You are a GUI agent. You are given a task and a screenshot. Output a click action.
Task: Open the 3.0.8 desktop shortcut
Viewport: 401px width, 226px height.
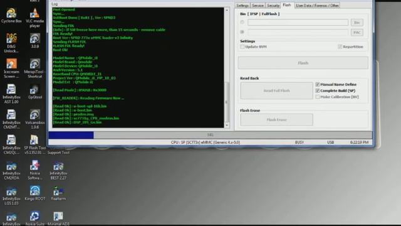(35, 41)
